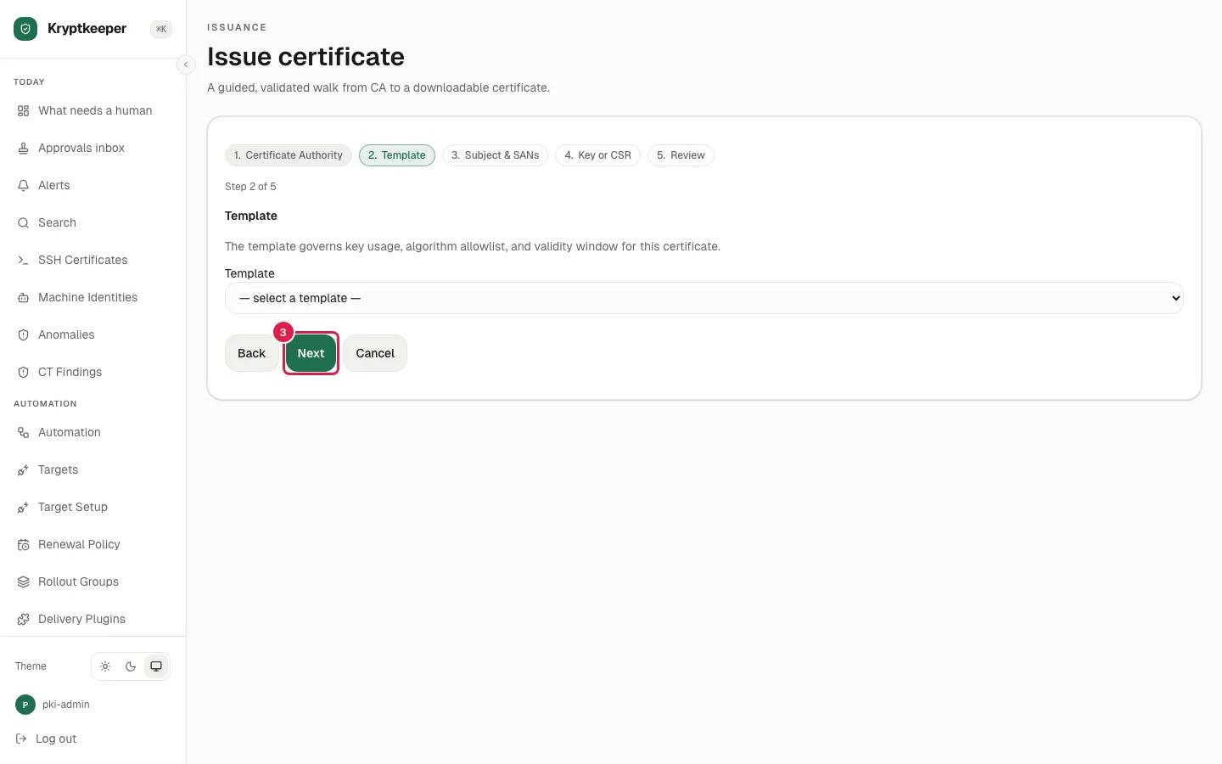
Task: Open the Anomalies shield icon
Action: [x=24, y=334]
